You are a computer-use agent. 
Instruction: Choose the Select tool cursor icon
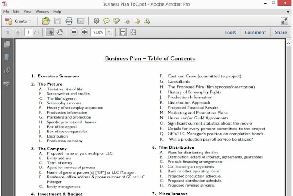tap(50, 32)
